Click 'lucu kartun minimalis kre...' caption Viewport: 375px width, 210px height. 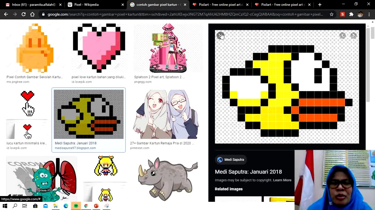26,143
